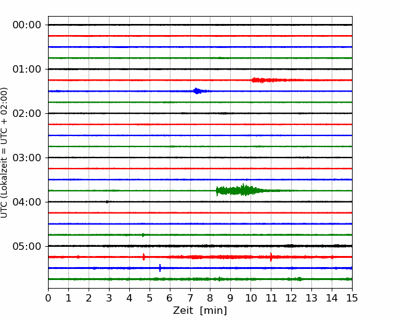Click x-axis tick label 10
The width and height of the screenshot is (400, 320).
tap(250, 298)
